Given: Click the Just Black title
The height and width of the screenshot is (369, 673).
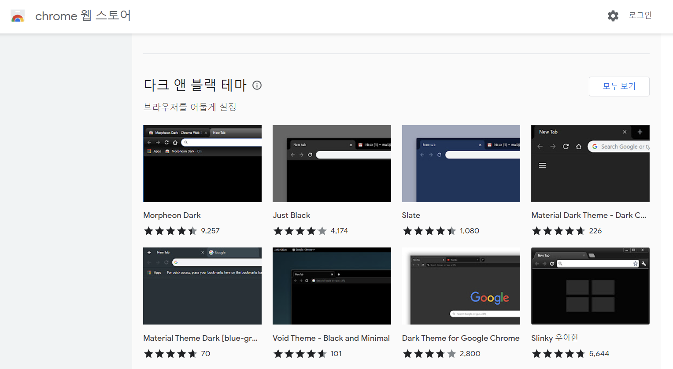Looking at the screenshot, I should 291,215.
